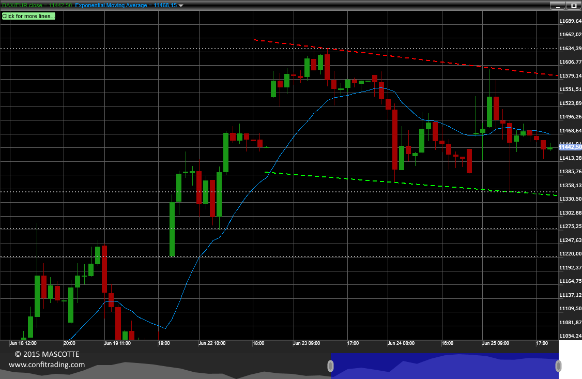Click the 11330,50 price axis label
Image resolution: width=582 pixels, height=379 pixels.
click(x=570, y=199)
